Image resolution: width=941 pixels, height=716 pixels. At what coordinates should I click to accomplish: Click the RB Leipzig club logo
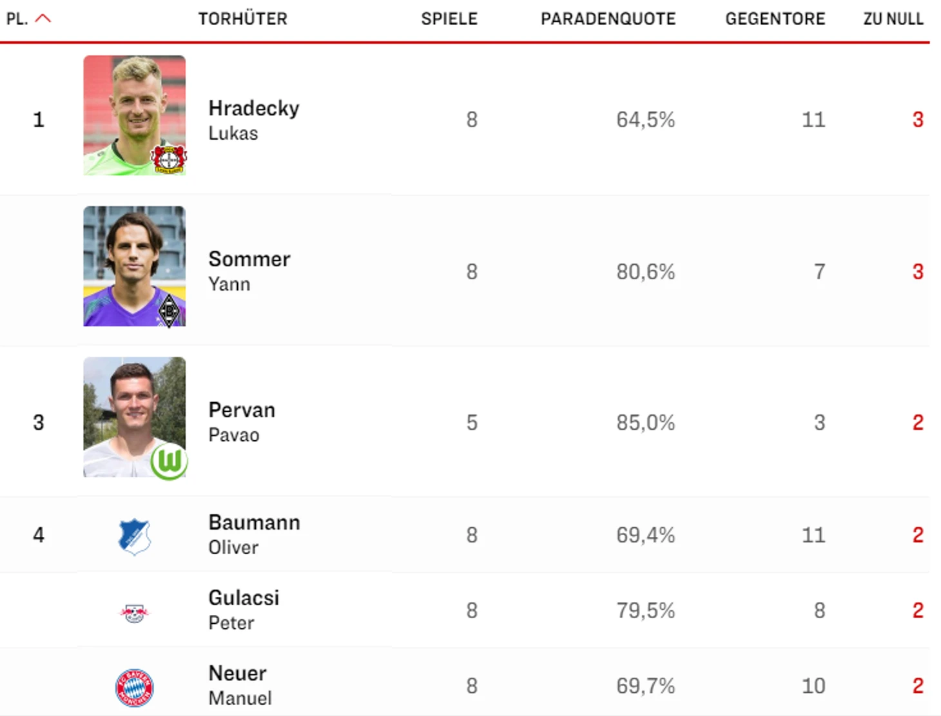point(135,612)
